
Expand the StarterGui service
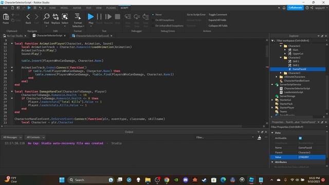pos(272,100)
